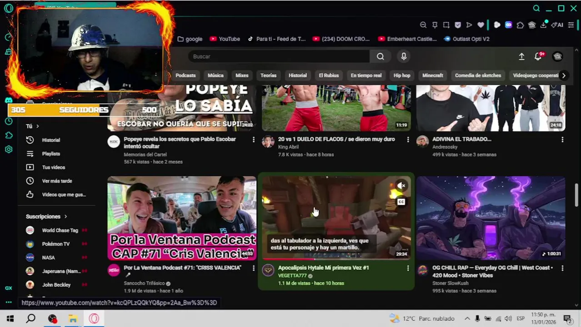
Task: Open options for Por La Ventana Podcast video
Action: (253, 268)
